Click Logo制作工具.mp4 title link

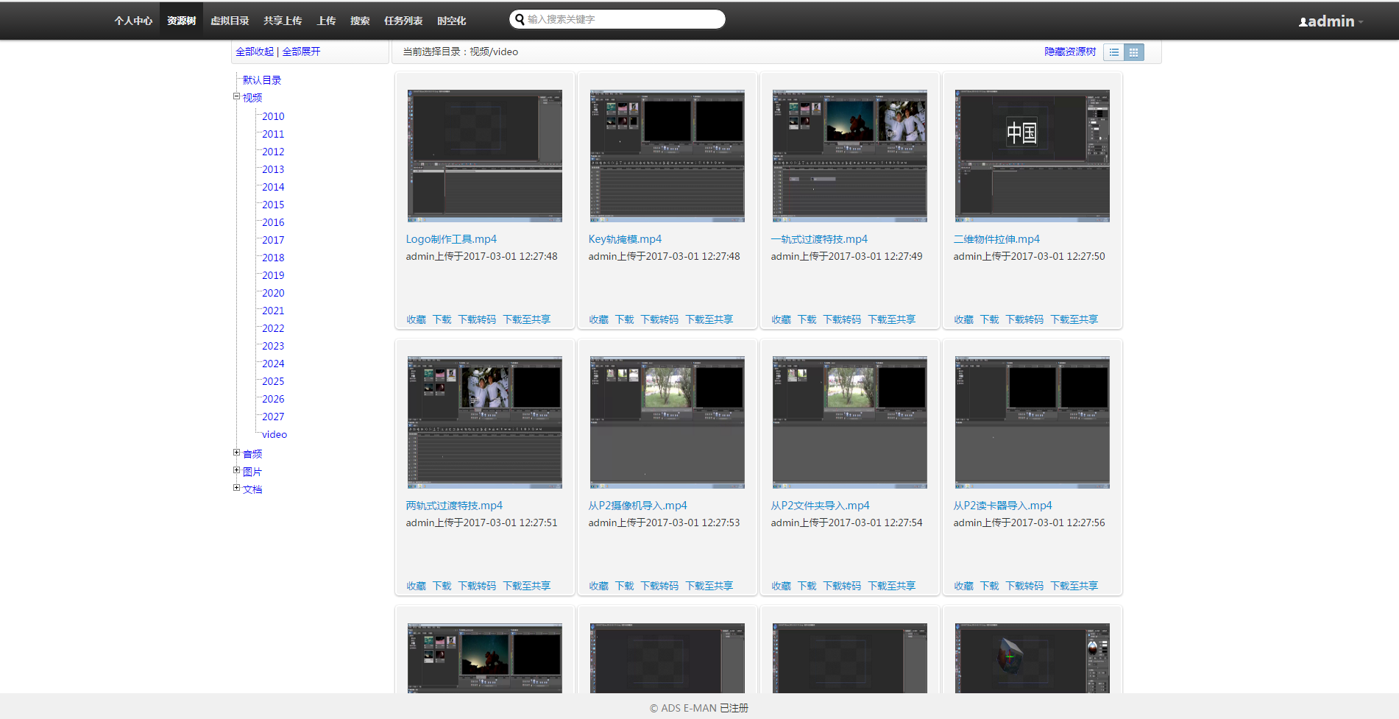(451, 239)
